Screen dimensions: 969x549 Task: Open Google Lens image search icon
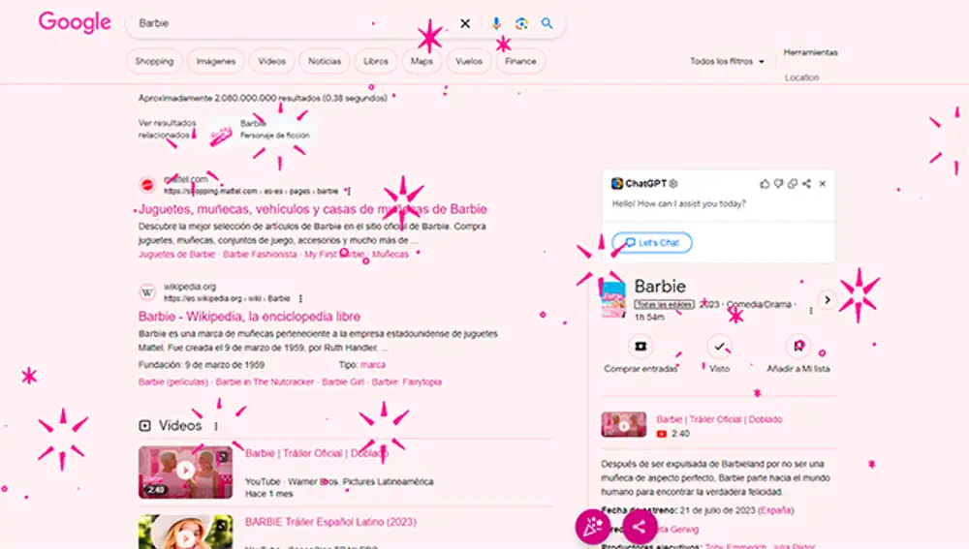click(x=521, y=23)
